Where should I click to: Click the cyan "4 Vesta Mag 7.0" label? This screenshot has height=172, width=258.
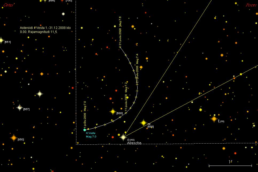click(x=91, y=135)
